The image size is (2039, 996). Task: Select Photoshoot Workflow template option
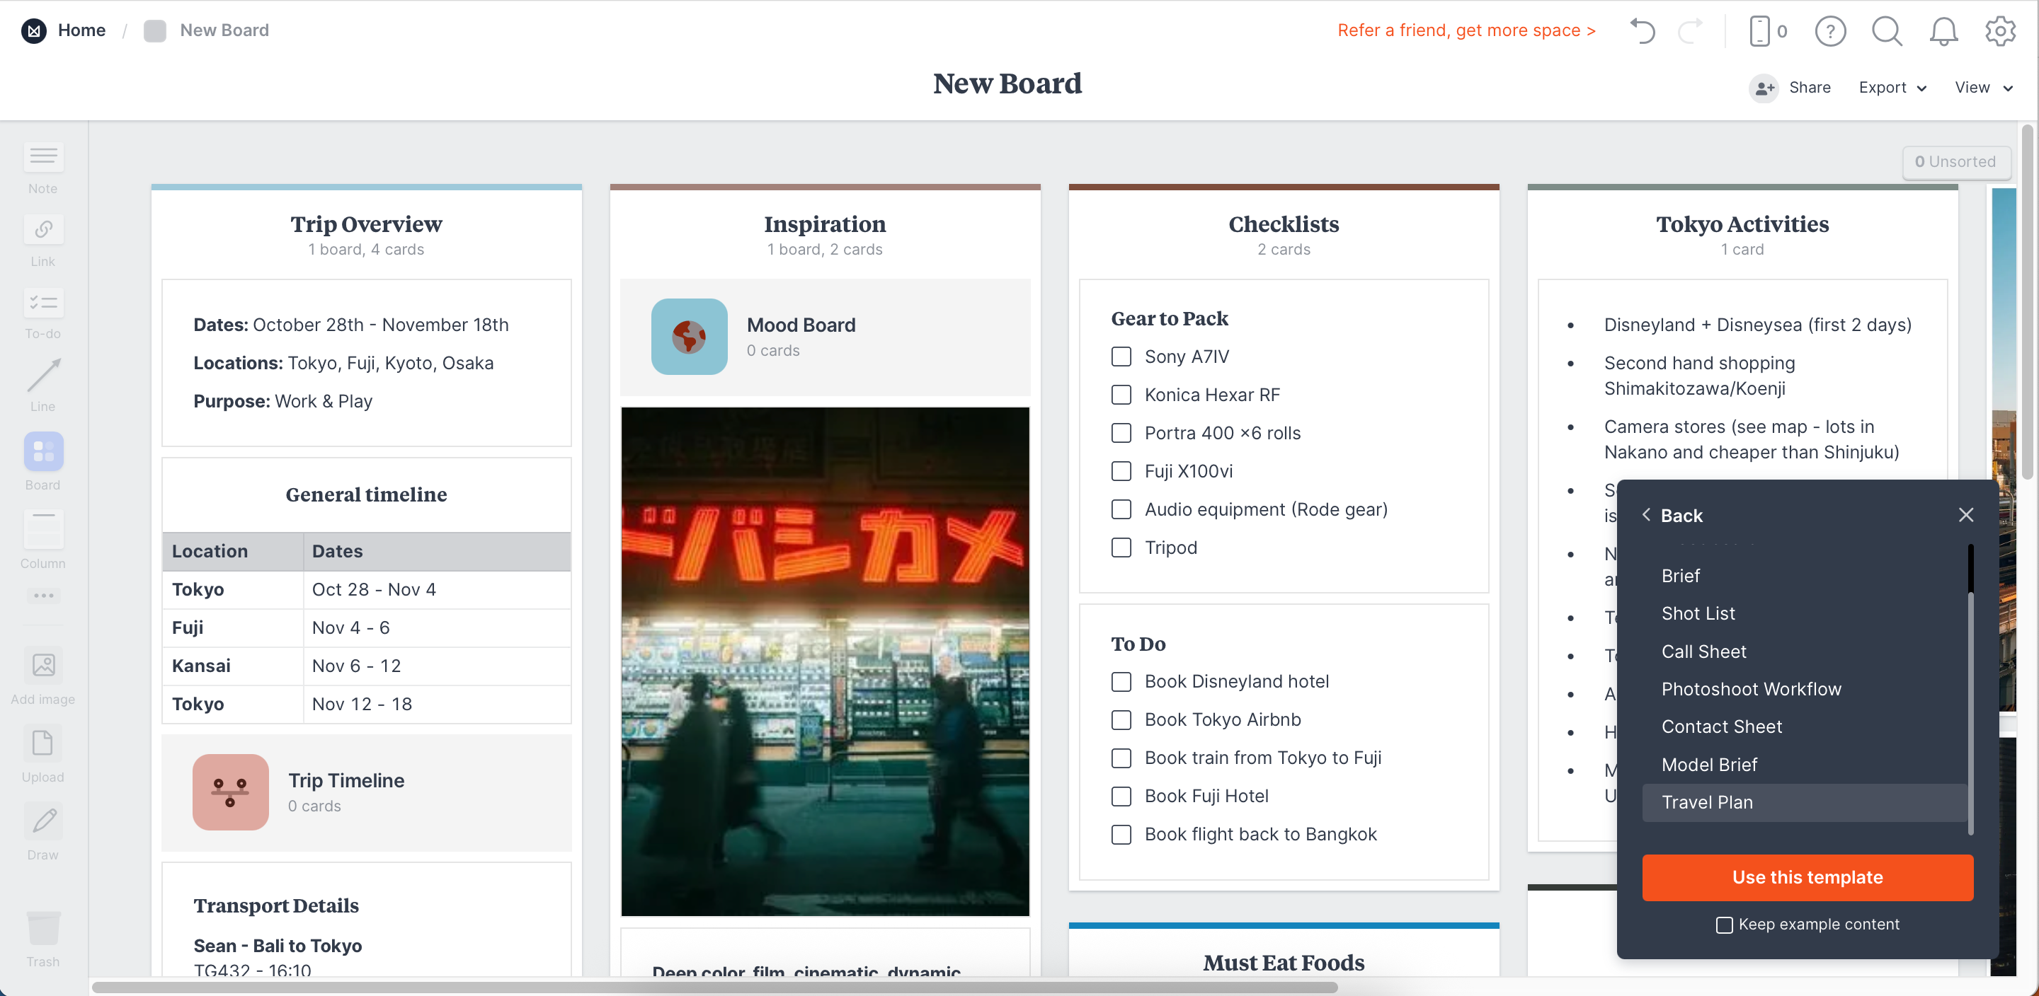[x=1751, y=689]
